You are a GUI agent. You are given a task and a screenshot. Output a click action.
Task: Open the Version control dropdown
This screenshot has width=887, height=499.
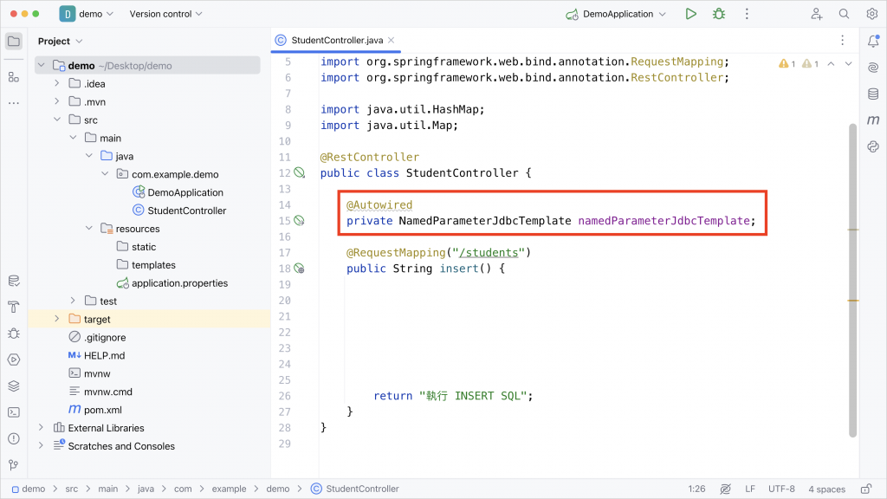pos(165,14)
